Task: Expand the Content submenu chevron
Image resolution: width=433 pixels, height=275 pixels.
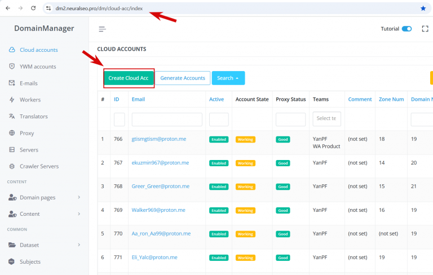Action: pyautogui.click(x=79, y=214)
